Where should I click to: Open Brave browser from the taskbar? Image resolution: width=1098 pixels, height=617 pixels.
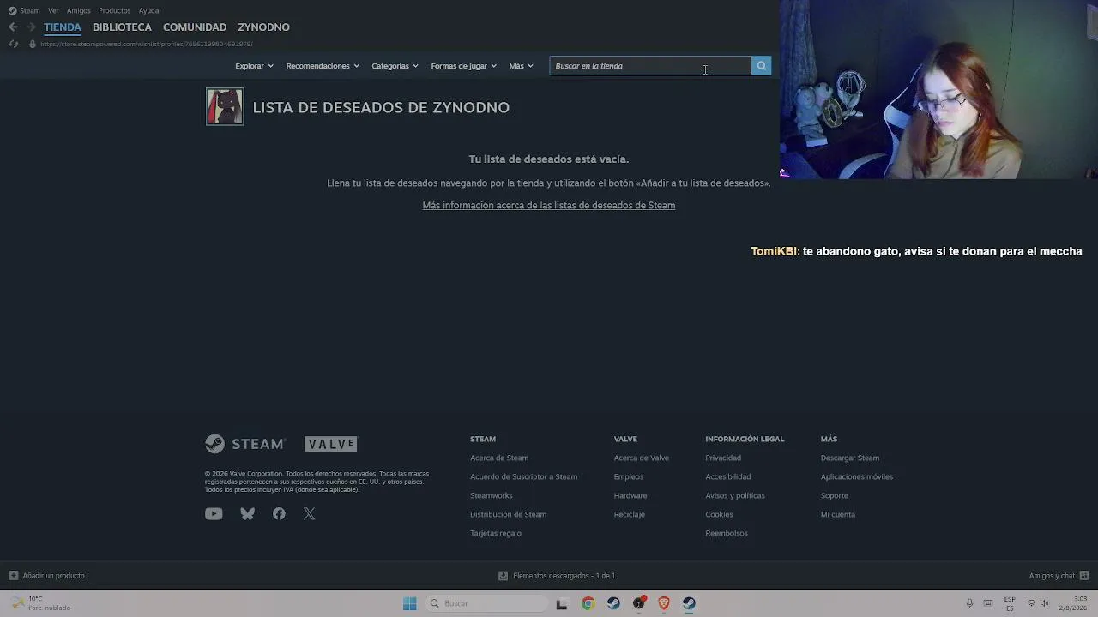click(x=664, y=603)
